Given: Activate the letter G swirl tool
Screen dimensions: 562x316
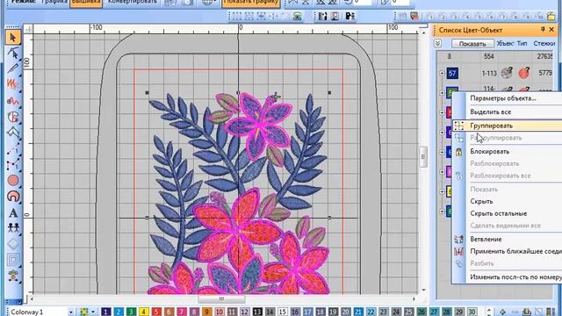Looking at the screenshot, I should point(13,117).
